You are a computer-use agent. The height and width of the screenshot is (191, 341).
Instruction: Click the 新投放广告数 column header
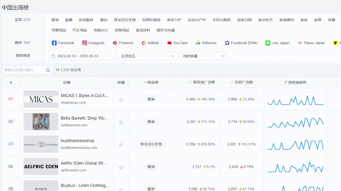click(x=204, y=82)
